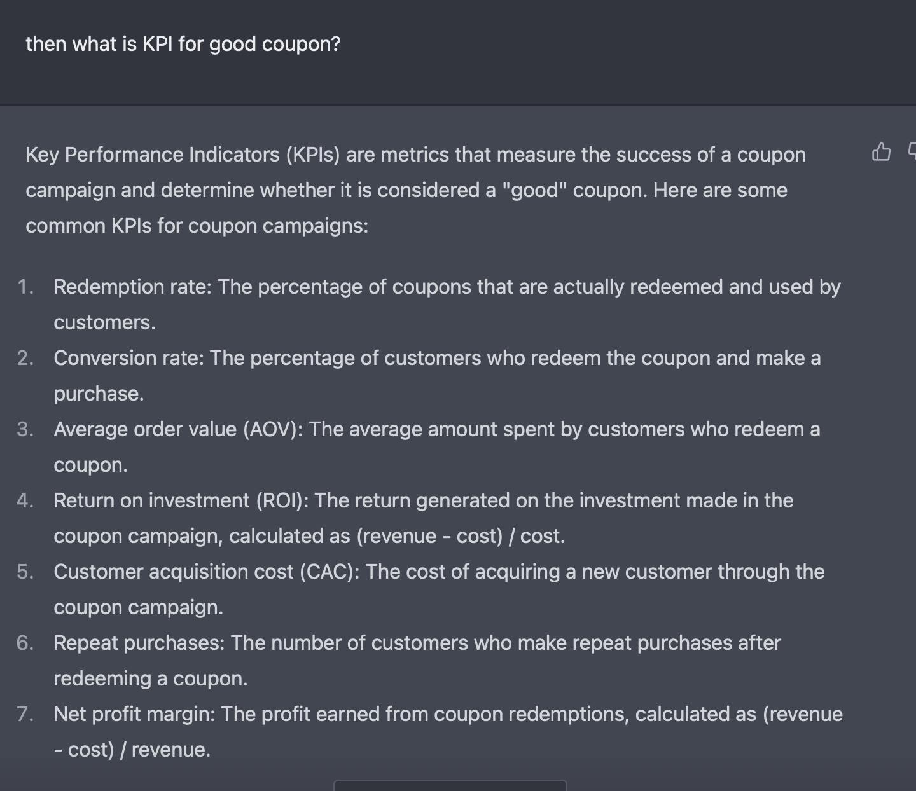Click the partially visible button below the response
This screenshot has width=916, height=791.
click(450, 785)
